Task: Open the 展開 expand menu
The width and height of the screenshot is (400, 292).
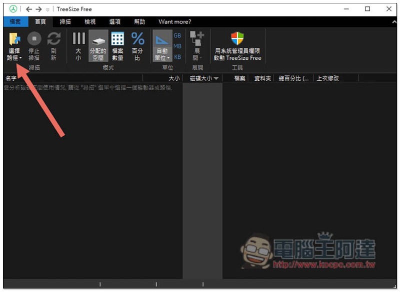Action: [197, 46]
